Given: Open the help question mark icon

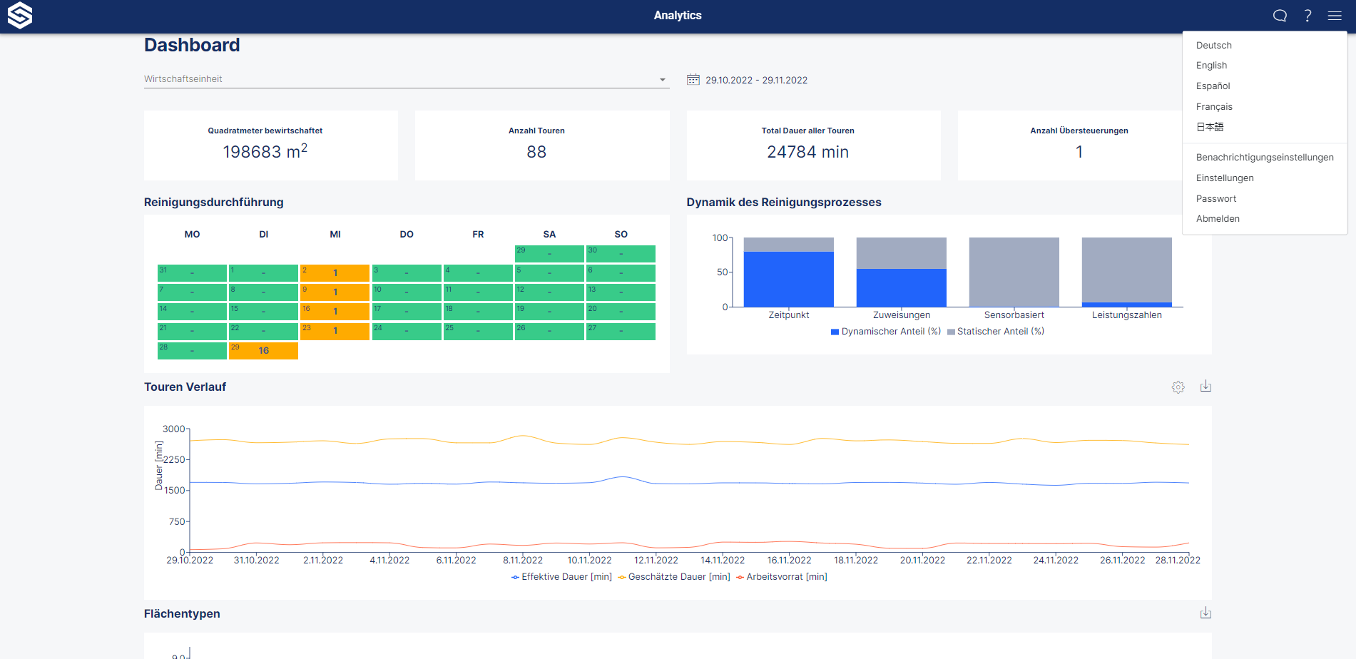Looking at the screenshot, I should coord(1307,16).
